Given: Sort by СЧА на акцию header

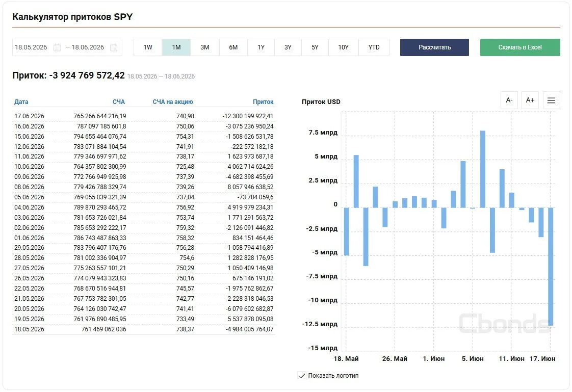Looking at the screenshot, I should [x=172, y=102].
